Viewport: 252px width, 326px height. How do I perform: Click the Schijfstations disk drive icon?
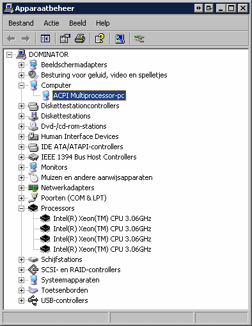click(x=33, y=259)
